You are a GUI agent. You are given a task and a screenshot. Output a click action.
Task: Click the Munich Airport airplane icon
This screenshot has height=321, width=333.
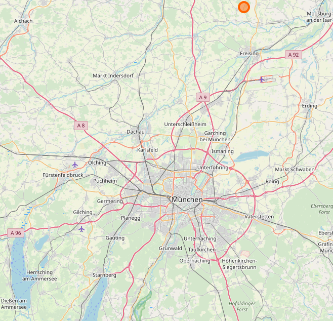tap(262, 79)
